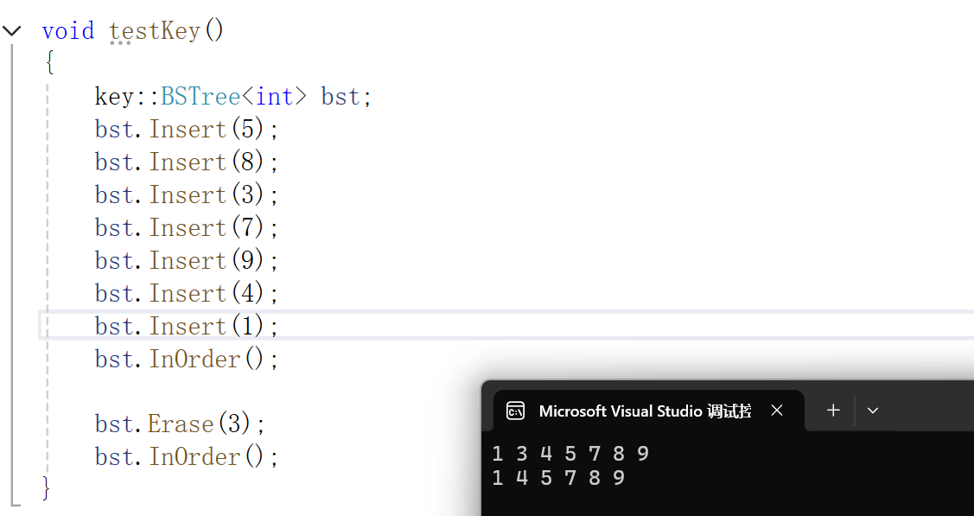Close the Microsoft Visual Studio console tab
The image size is (974, 516).
(x=776, y=411)
